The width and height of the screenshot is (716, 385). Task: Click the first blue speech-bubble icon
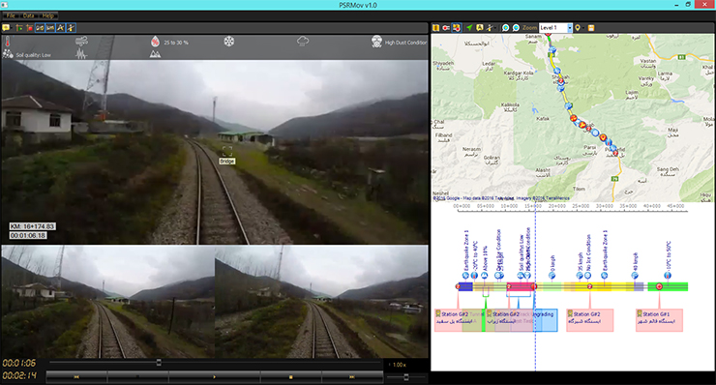tap(505, 28)
